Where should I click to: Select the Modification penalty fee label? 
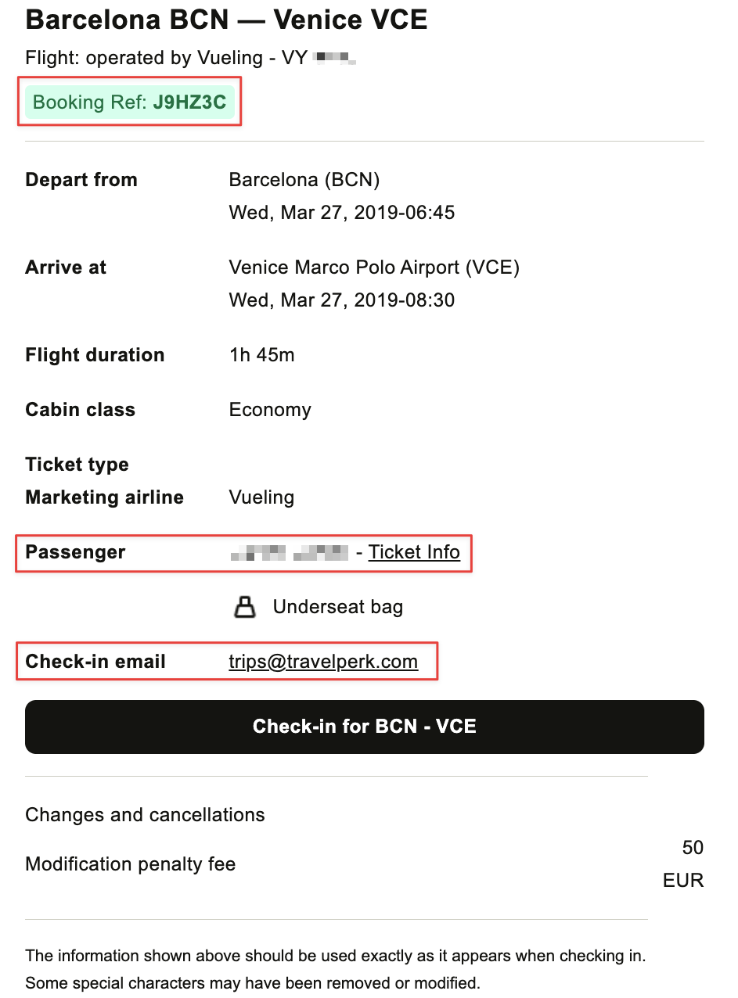coord(131,864)
